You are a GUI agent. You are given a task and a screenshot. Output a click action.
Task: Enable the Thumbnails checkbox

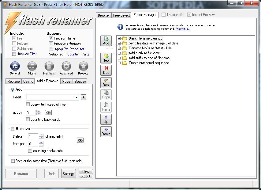click(x=163, y=15)
